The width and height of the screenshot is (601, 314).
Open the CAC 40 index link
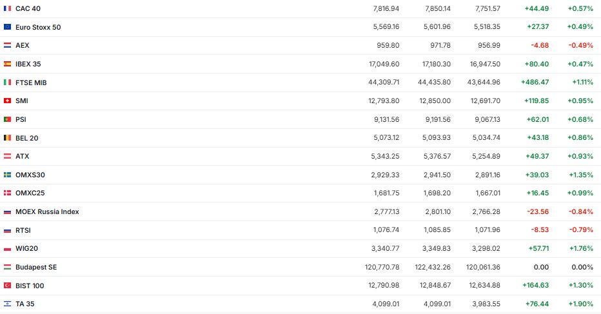[x=27, y=8]
